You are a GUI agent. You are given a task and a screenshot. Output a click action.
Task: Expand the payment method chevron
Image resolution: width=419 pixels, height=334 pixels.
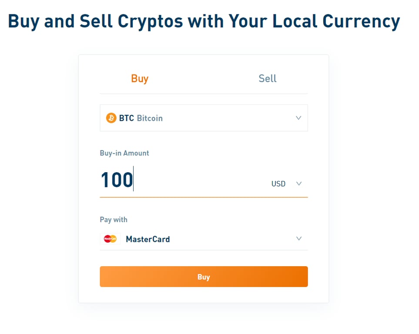click(x=299, y=238)
